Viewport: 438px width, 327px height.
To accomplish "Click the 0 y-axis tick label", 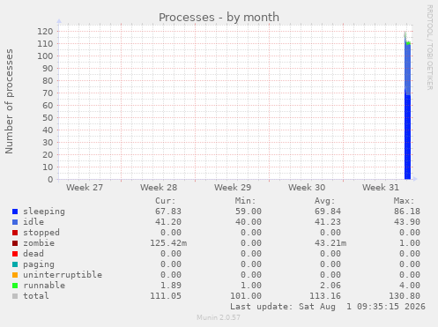I will (50, 180).
